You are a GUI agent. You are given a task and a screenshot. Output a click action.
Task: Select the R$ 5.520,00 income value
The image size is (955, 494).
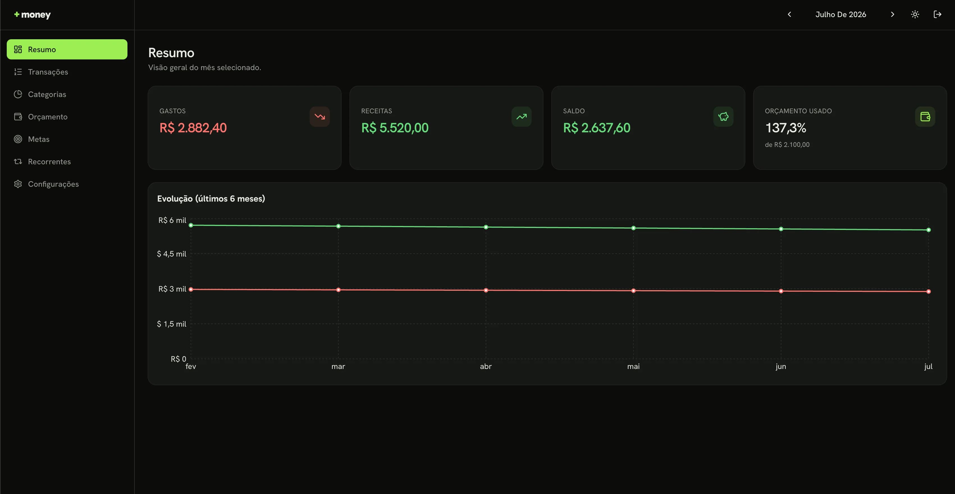(395, 128)
